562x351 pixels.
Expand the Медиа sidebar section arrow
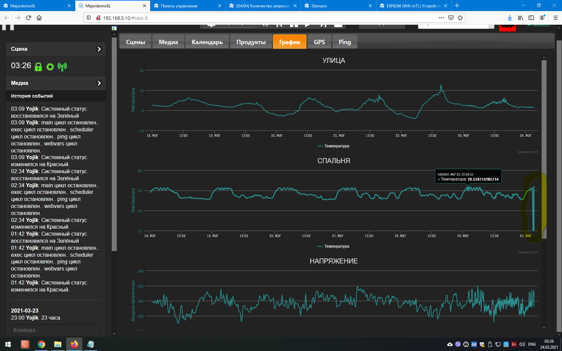tap(99, 83)
